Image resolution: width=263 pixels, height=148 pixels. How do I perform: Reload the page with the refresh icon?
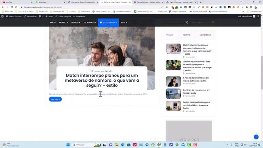point(12,7)
